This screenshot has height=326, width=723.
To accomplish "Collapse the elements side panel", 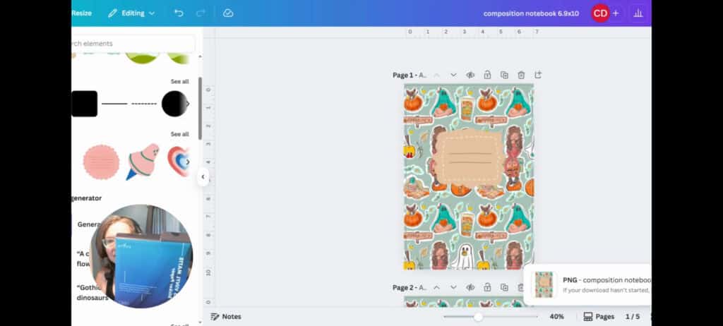I will (x=203, y=177).
